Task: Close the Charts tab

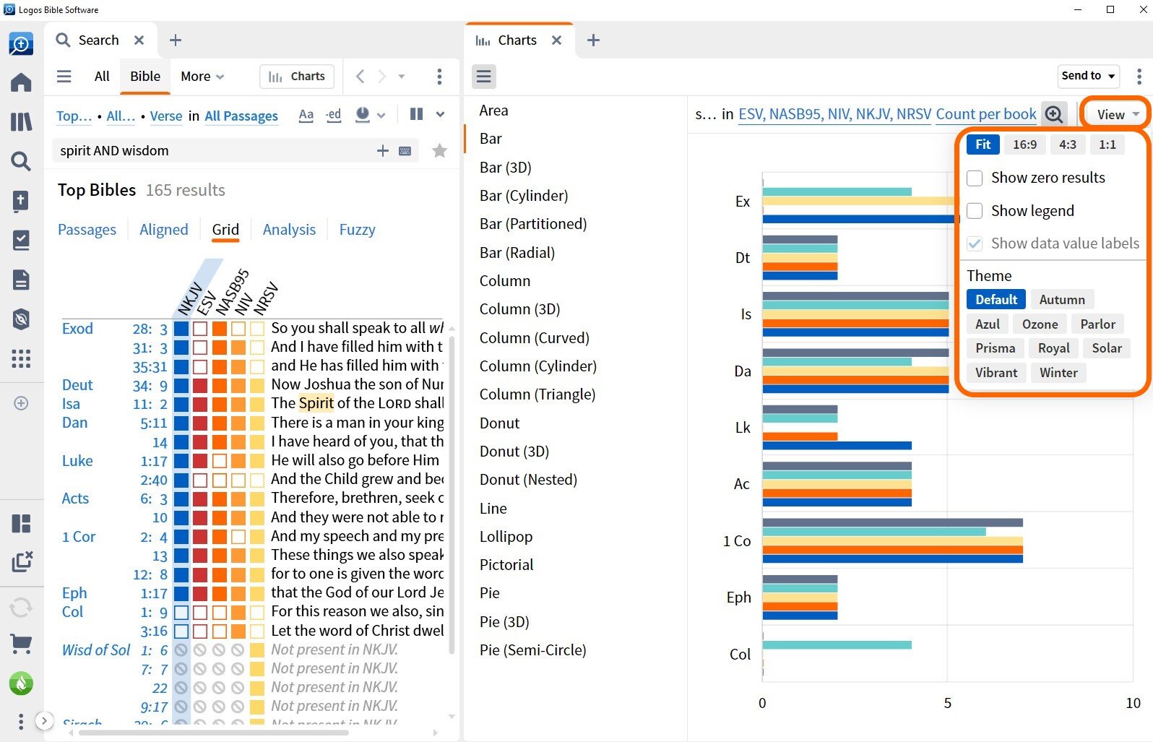Action: click(x=556, y=40)
